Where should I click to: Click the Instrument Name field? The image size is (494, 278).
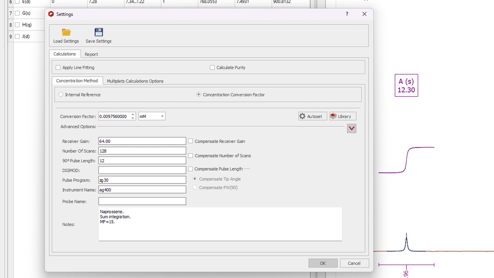click(142, 190)
